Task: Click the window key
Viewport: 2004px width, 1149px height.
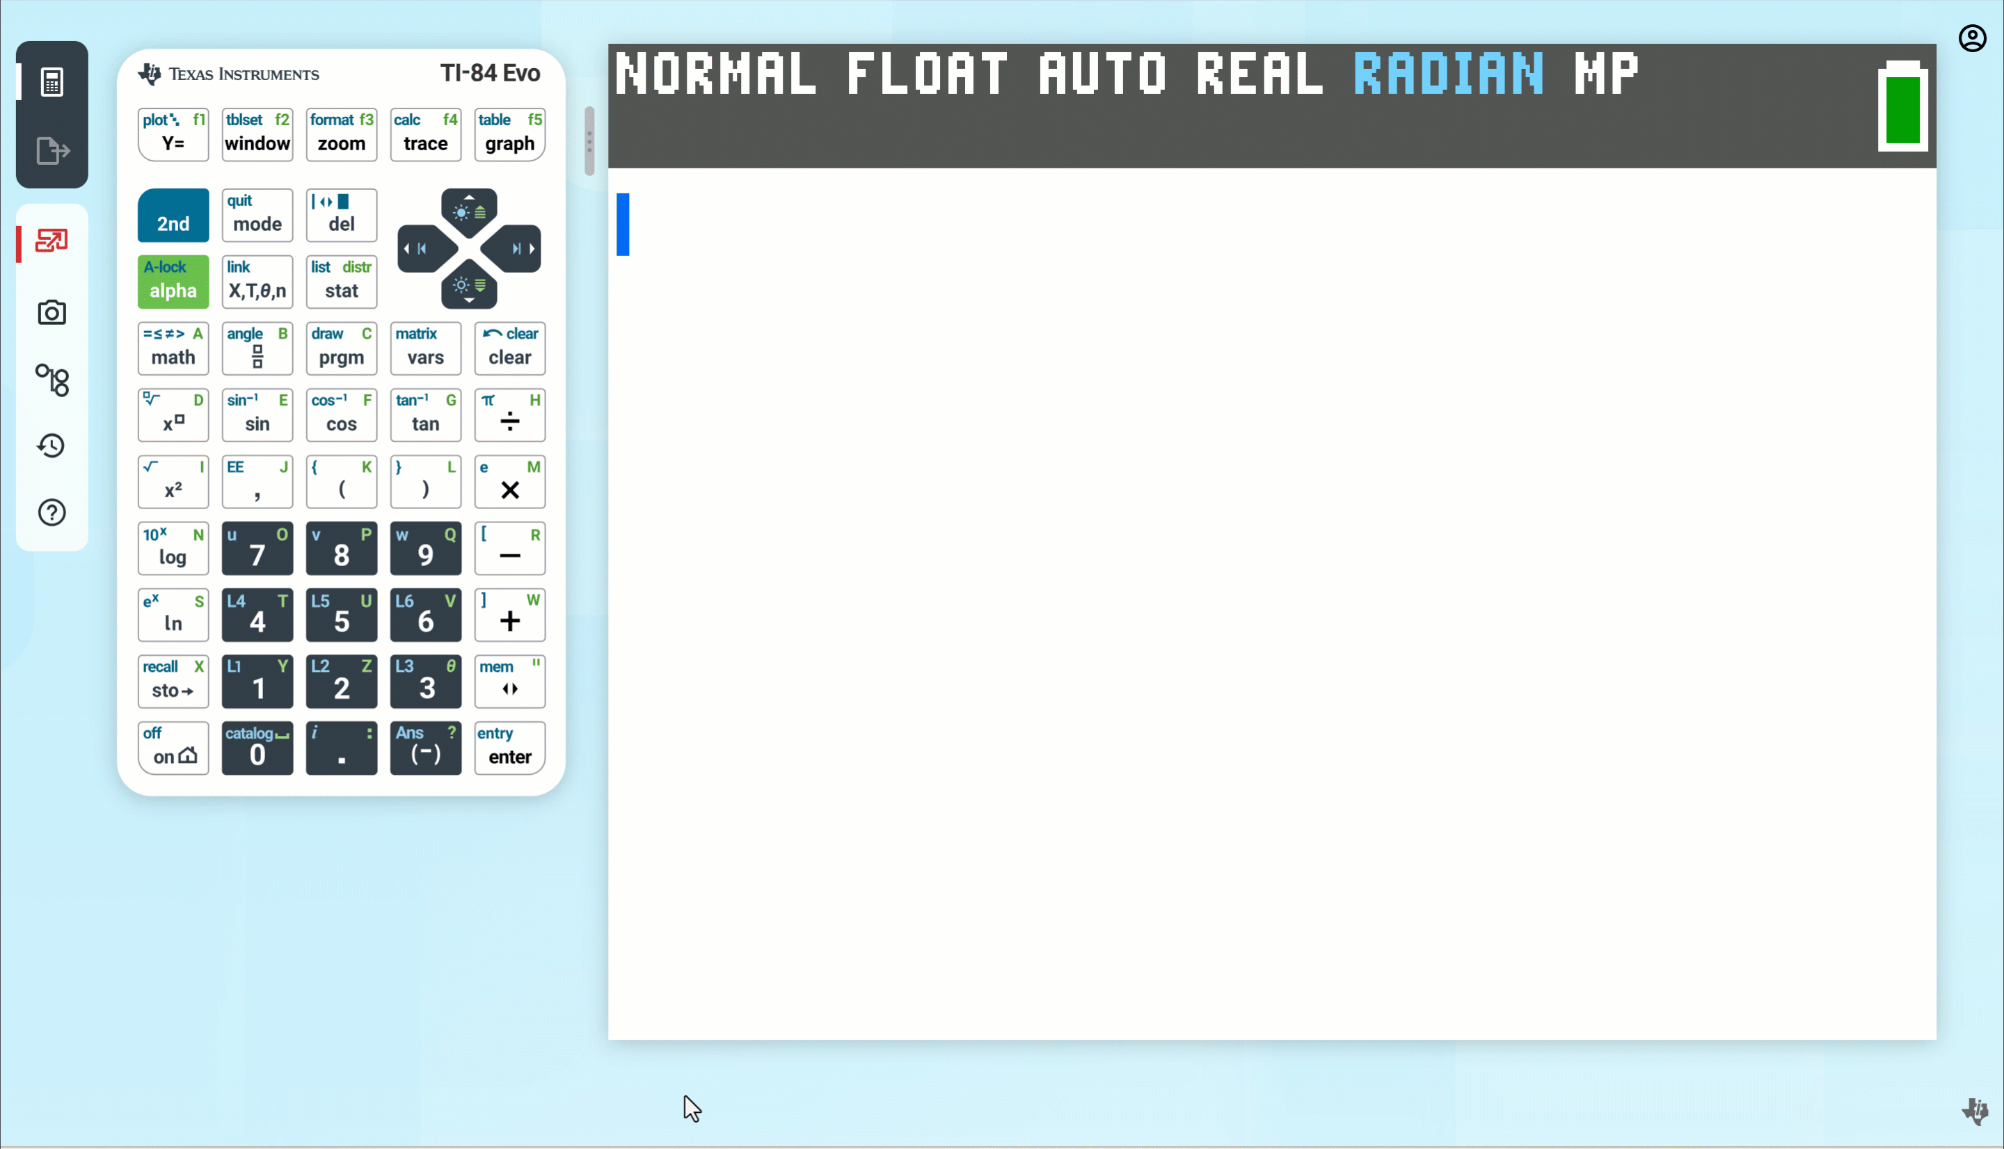Action: (257, 135)
